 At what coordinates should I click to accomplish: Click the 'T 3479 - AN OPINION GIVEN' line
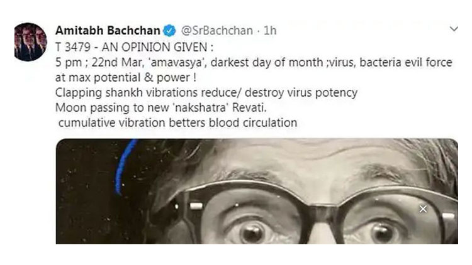pyautogui.click(x=134, y=48)
